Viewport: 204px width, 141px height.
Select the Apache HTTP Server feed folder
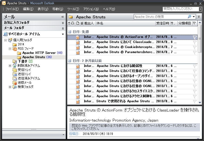click(x=40, y=53)
